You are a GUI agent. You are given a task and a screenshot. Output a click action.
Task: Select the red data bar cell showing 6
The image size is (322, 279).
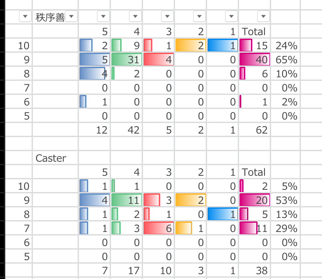[158, 228]
